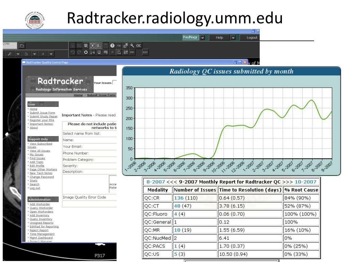The height and width of the screenshot is (262, 349).
Task: Go to the next month 10-2007 report
Action: click(305, 182)
